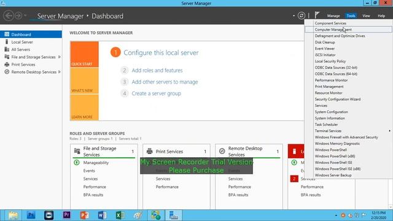Viewport: 393px width, 221px height.
Task: Click the Server Manager taskbar icon
Action: [x=173, y=215]
